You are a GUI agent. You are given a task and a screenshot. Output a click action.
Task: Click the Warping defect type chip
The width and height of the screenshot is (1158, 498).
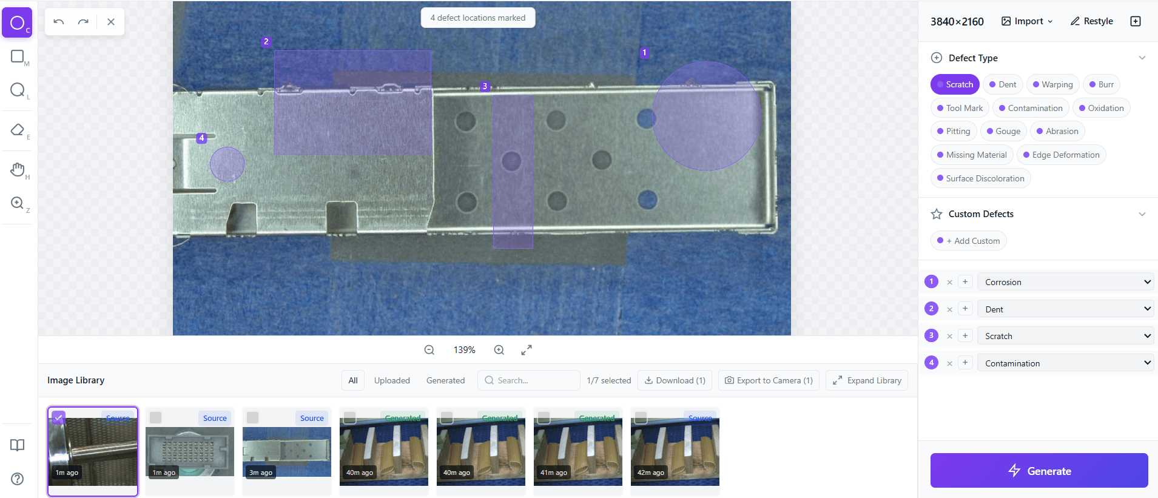[1052, 84]
